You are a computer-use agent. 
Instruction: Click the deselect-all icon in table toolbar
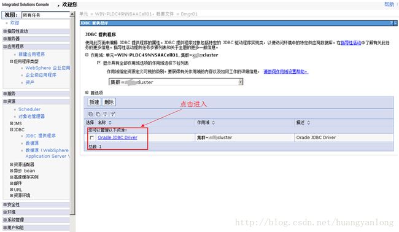pos(98,114)
